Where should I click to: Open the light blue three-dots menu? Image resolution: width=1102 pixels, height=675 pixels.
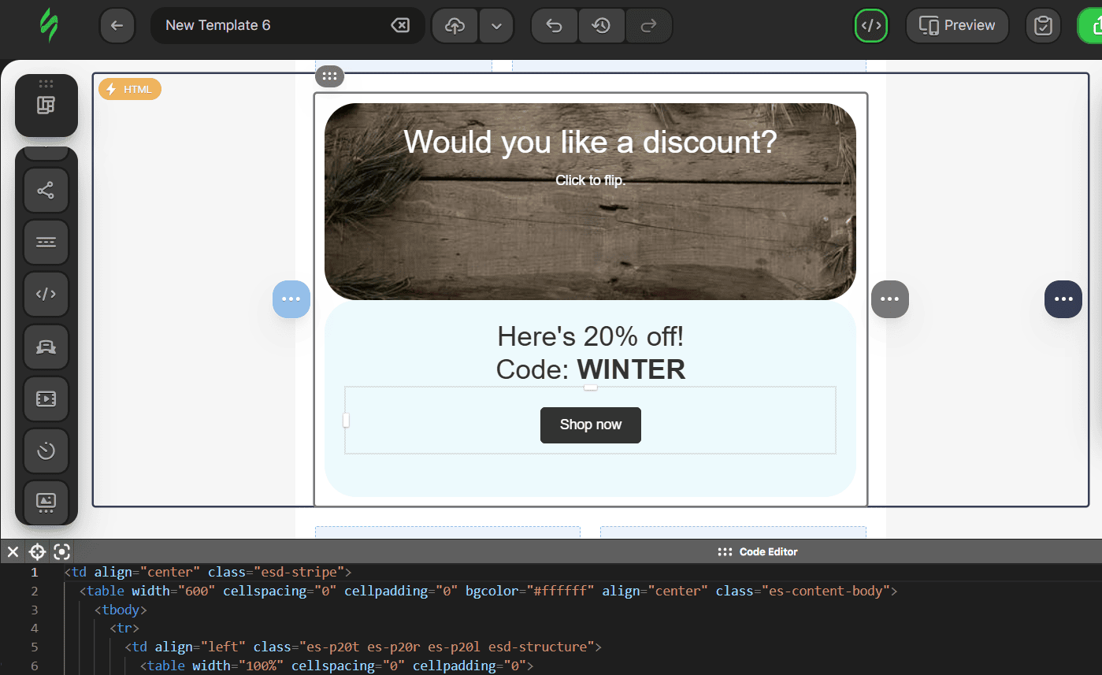(x=291, y=299)
